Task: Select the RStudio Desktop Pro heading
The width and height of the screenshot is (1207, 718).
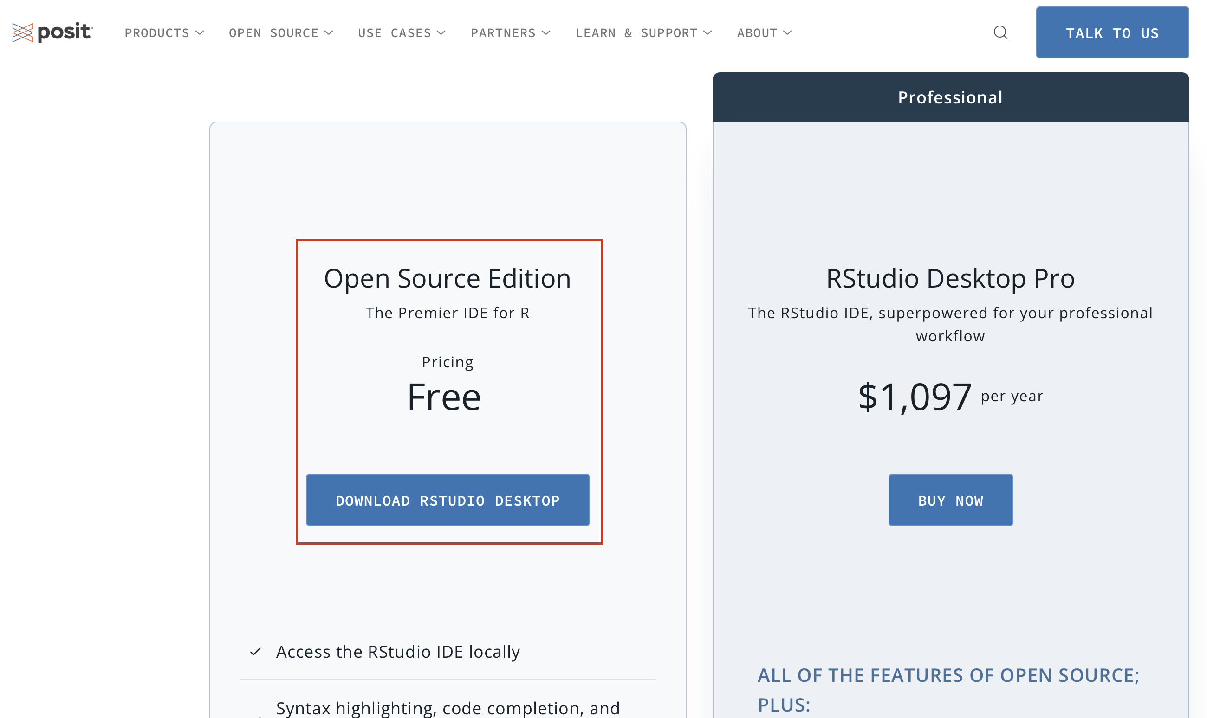Action: click(x=950, y=279)
